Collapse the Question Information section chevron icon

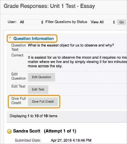10,37
